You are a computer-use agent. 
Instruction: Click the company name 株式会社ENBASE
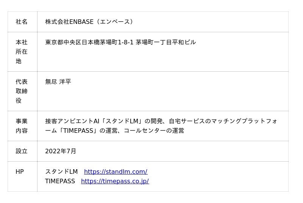pyautogui.click(x=69, y=22)
